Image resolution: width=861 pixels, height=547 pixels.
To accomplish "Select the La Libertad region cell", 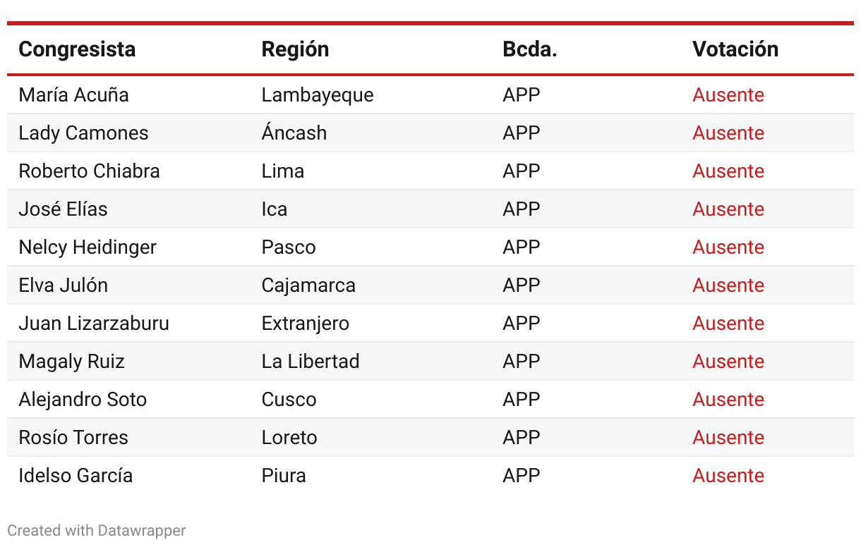I will (x=311, y=362).
